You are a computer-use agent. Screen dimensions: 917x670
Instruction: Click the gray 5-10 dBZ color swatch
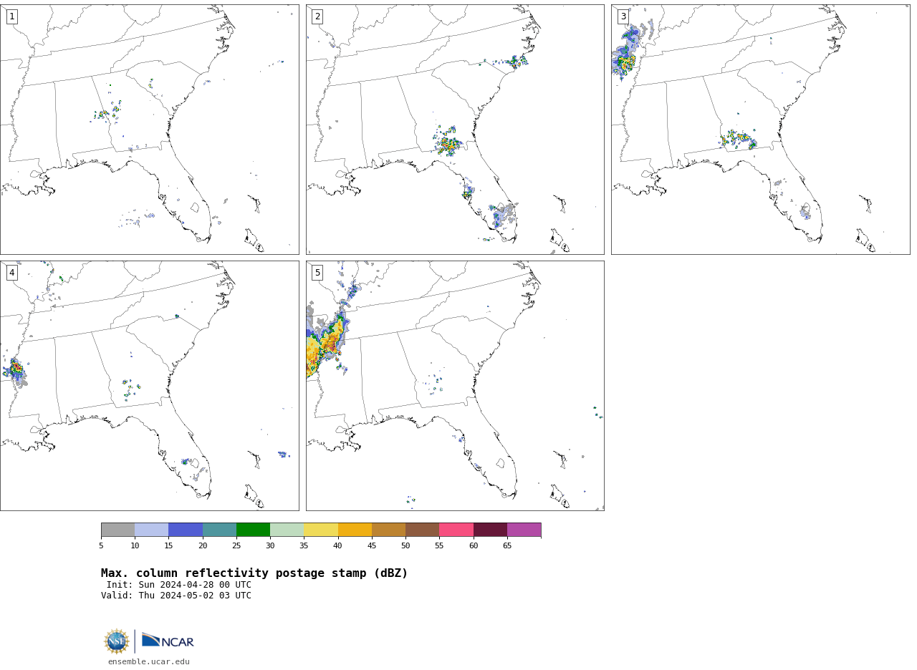click(117, 530)
